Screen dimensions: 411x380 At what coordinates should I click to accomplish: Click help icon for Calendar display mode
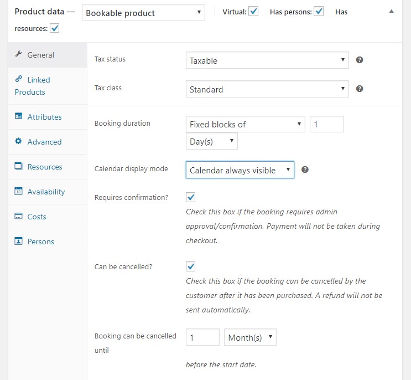pyautogui.click(x=305, y=170)
